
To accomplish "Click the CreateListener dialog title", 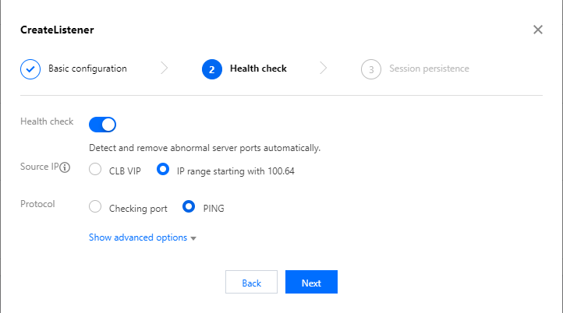I will tap(58, 30).
